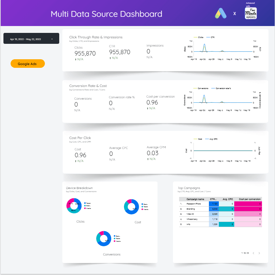The image size is (275, 275).
Task: Click the date range dropdown arrow
Action: pyautogui.click(x=52, y=39)
